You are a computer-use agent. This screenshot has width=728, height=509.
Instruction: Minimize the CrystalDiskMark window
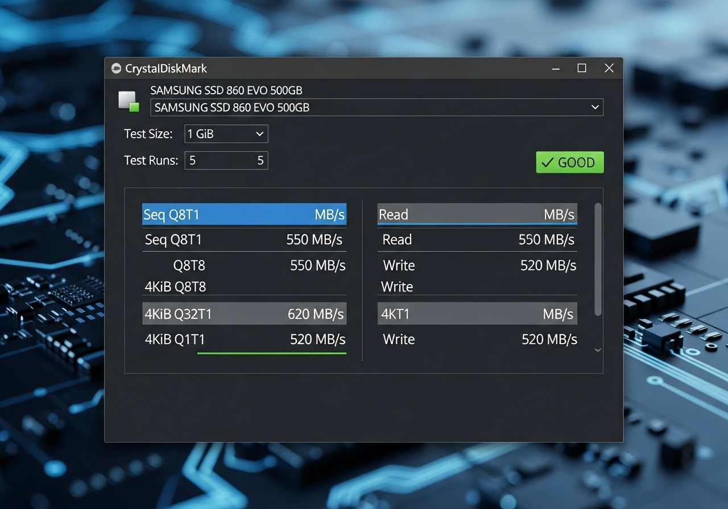tap(556, 68)
